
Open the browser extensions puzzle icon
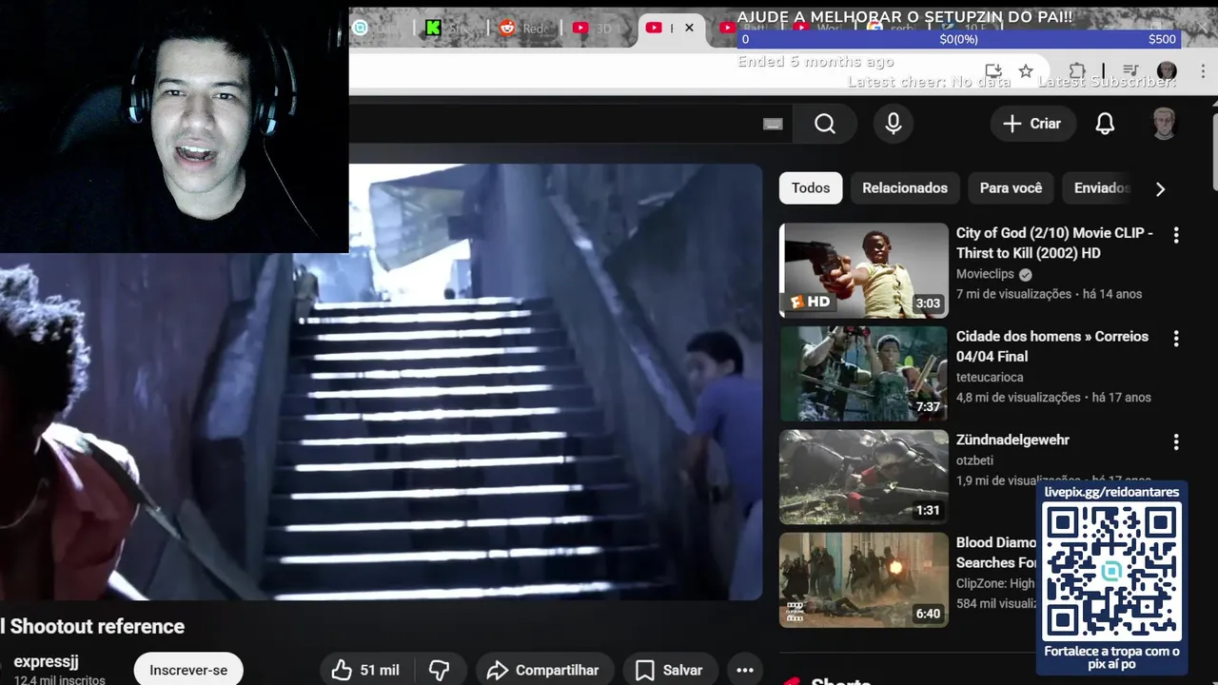(x=1077, y=71)
